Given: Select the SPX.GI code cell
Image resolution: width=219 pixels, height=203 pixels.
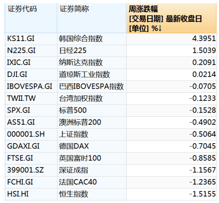Looking at the screenshot, I should [31, 110].
